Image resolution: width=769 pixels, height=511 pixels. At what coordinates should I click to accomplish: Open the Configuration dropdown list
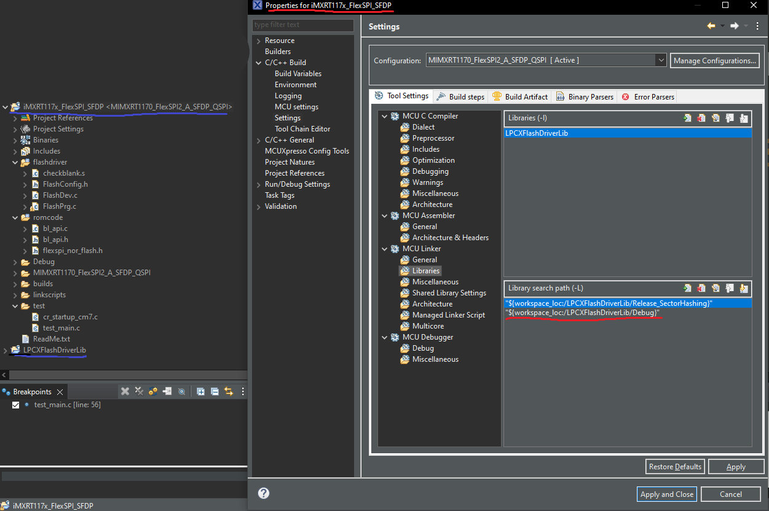pos(661,60)
